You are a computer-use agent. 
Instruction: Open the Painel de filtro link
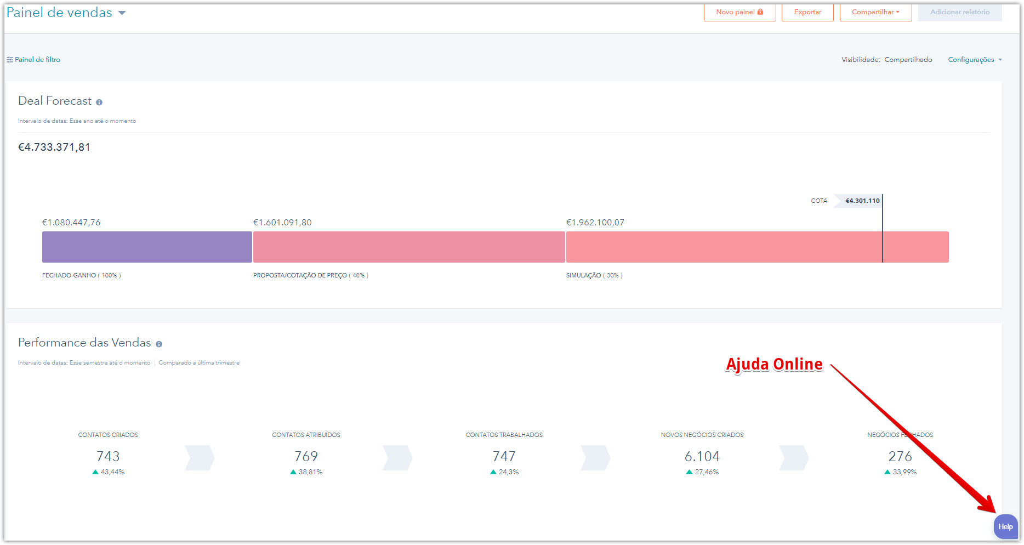coord(37,60)
